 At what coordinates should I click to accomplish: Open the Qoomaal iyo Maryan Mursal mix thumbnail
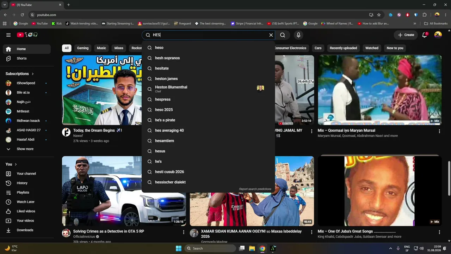click(379, 90)
